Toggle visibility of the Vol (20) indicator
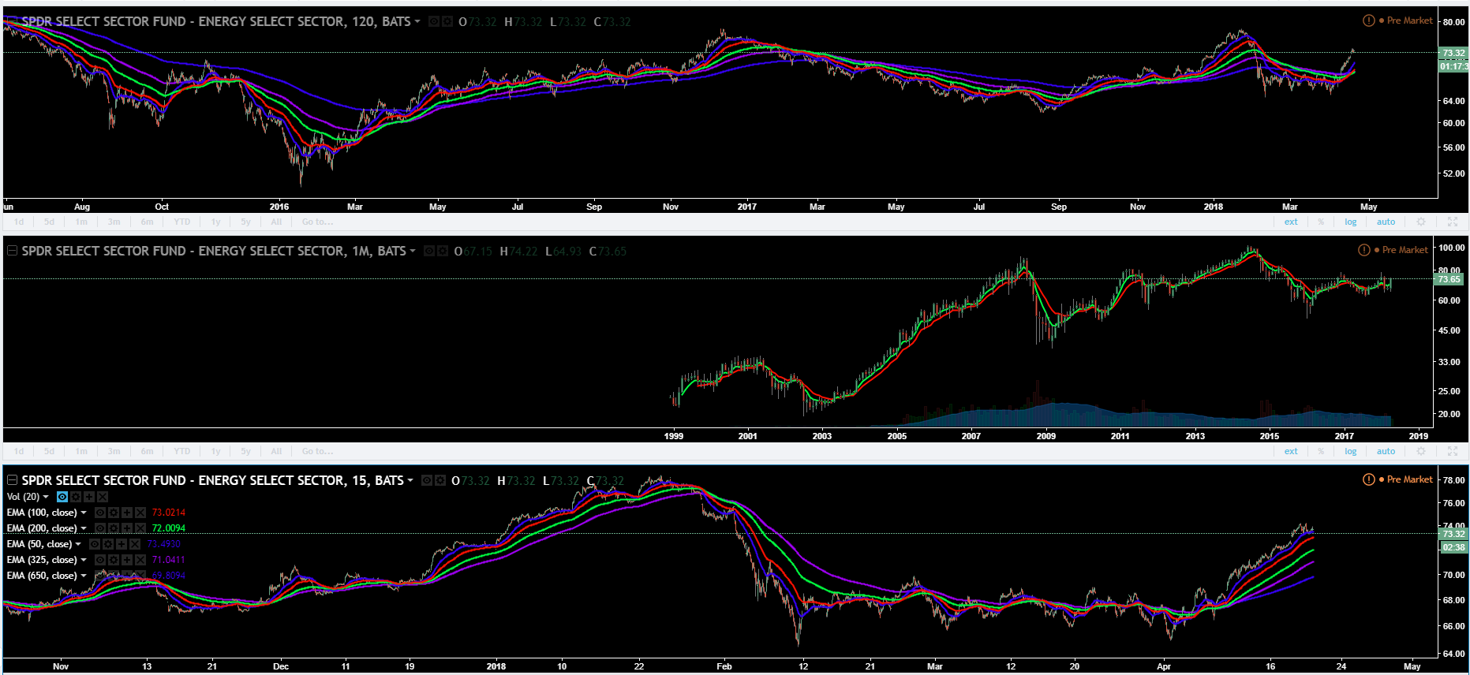1470x675 pixels. [x=62, y=497]
